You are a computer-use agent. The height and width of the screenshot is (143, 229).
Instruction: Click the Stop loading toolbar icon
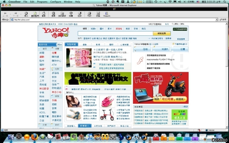click(x=26, y=14)
